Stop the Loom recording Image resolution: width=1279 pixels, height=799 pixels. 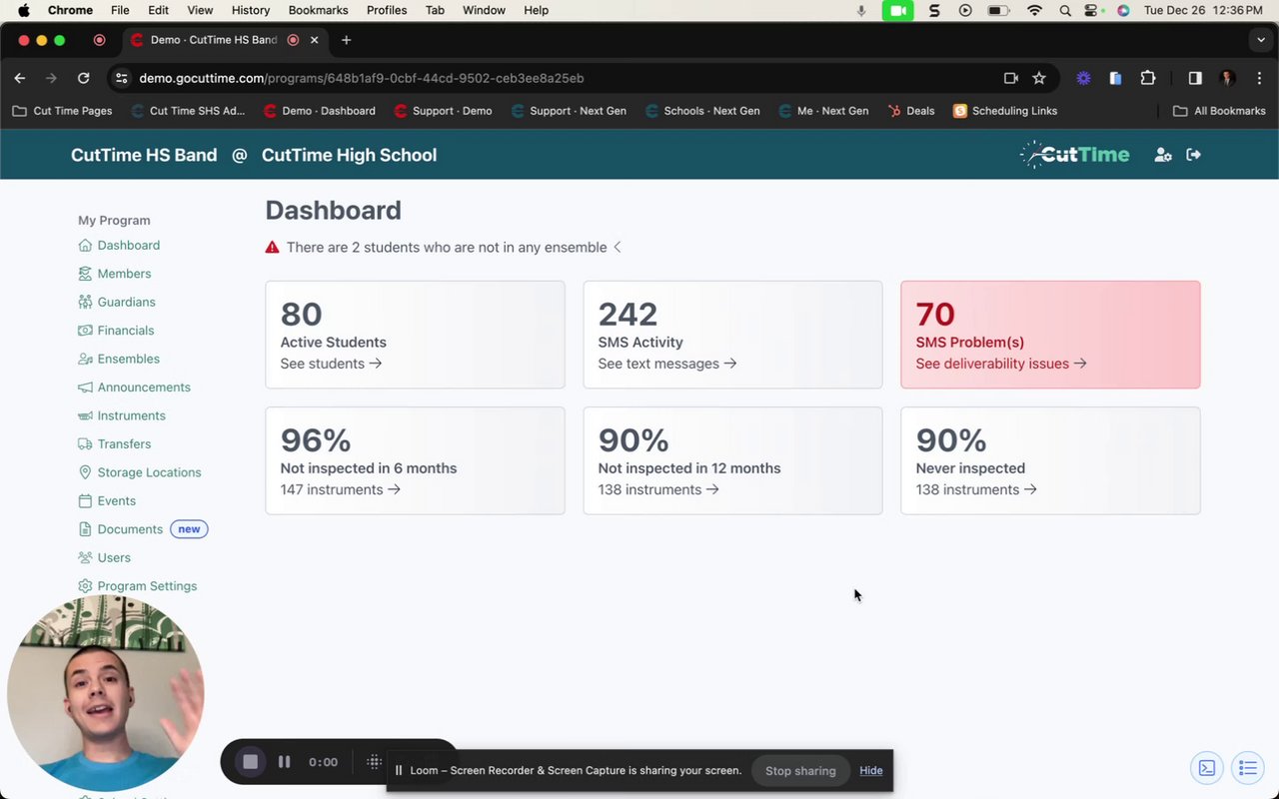coord(250,762)
